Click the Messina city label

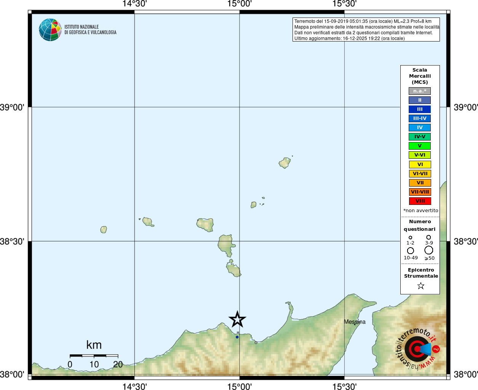pos(355,322)
